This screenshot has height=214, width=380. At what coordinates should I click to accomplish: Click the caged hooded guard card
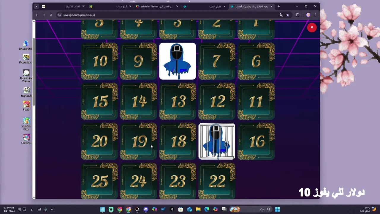tap(217, 141)
